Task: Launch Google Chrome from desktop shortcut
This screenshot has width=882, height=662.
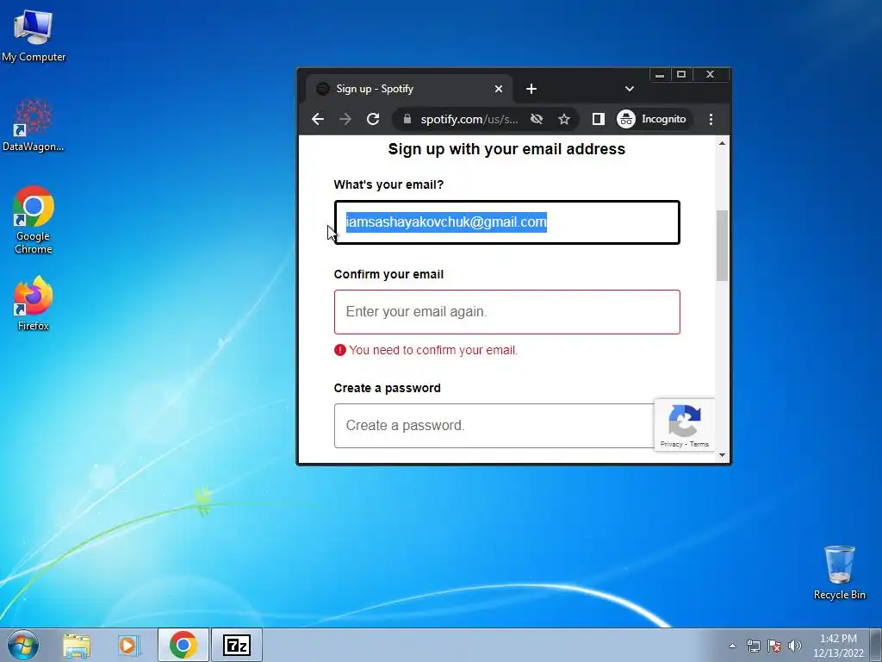Action: 34,220
